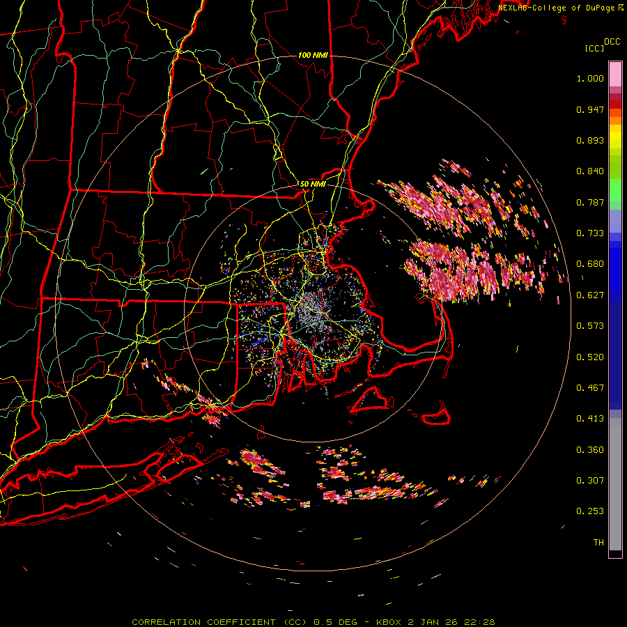The image size is (627, 627).
Task: Select the 0.733 scale value
Action: point(590,233)
